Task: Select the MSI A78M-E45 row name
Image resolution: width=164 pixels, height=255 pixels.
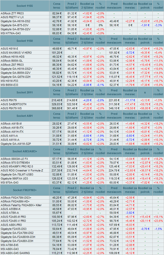Action: coord(10,245)
